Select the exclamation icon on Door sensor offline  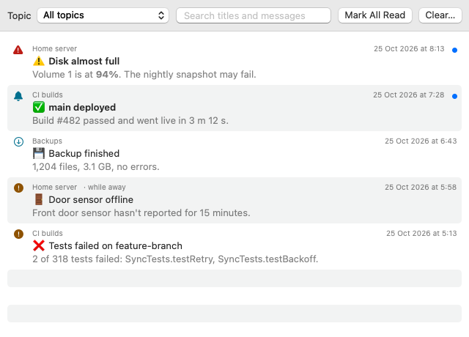18,188
